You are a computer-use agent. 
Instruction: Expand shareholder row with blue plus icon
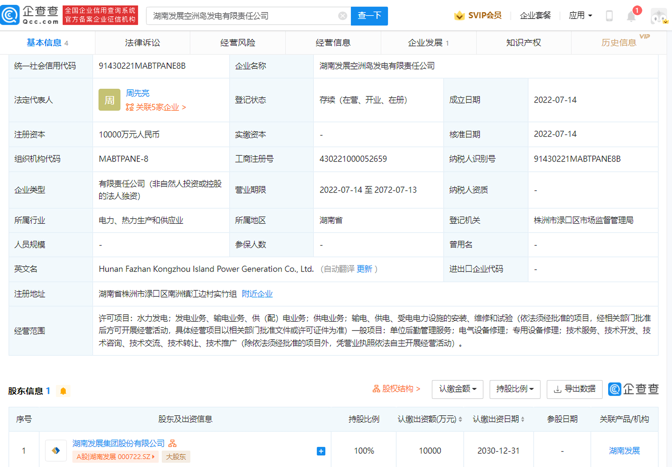pyautogui.click(x=321, y=451)
